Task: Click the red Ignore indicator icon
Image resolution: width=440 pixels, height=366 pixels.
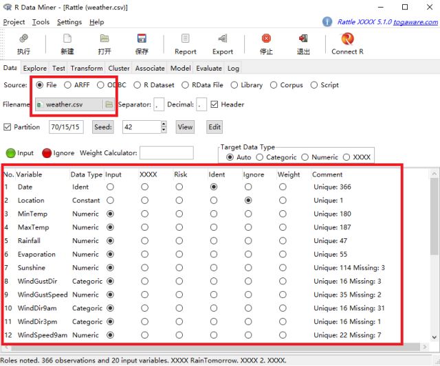Action: pyautogui.click(x=47, y=153)
